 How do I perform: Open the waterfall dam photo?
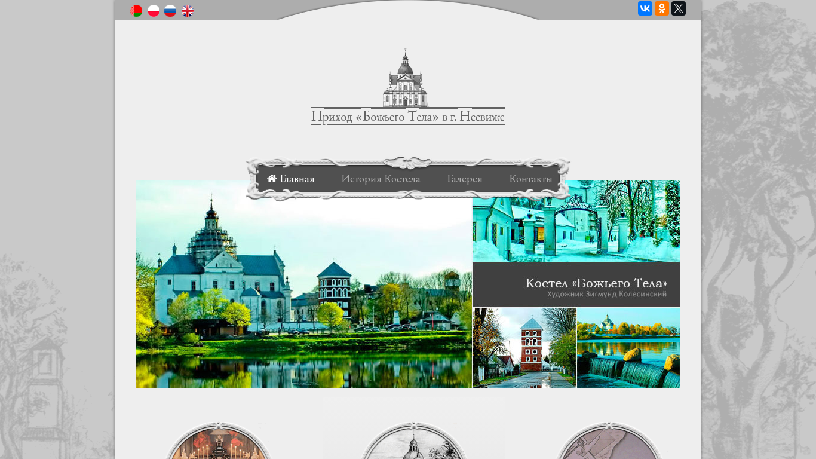pyautogui.click(x=628, y=348)
